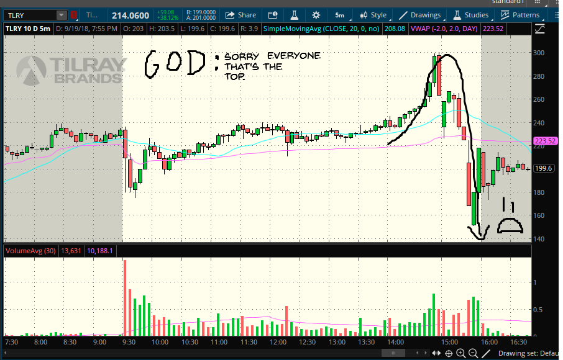Click the TLRY symbol input field
Screen dimensions: 563x360
[x=30, y=15]
